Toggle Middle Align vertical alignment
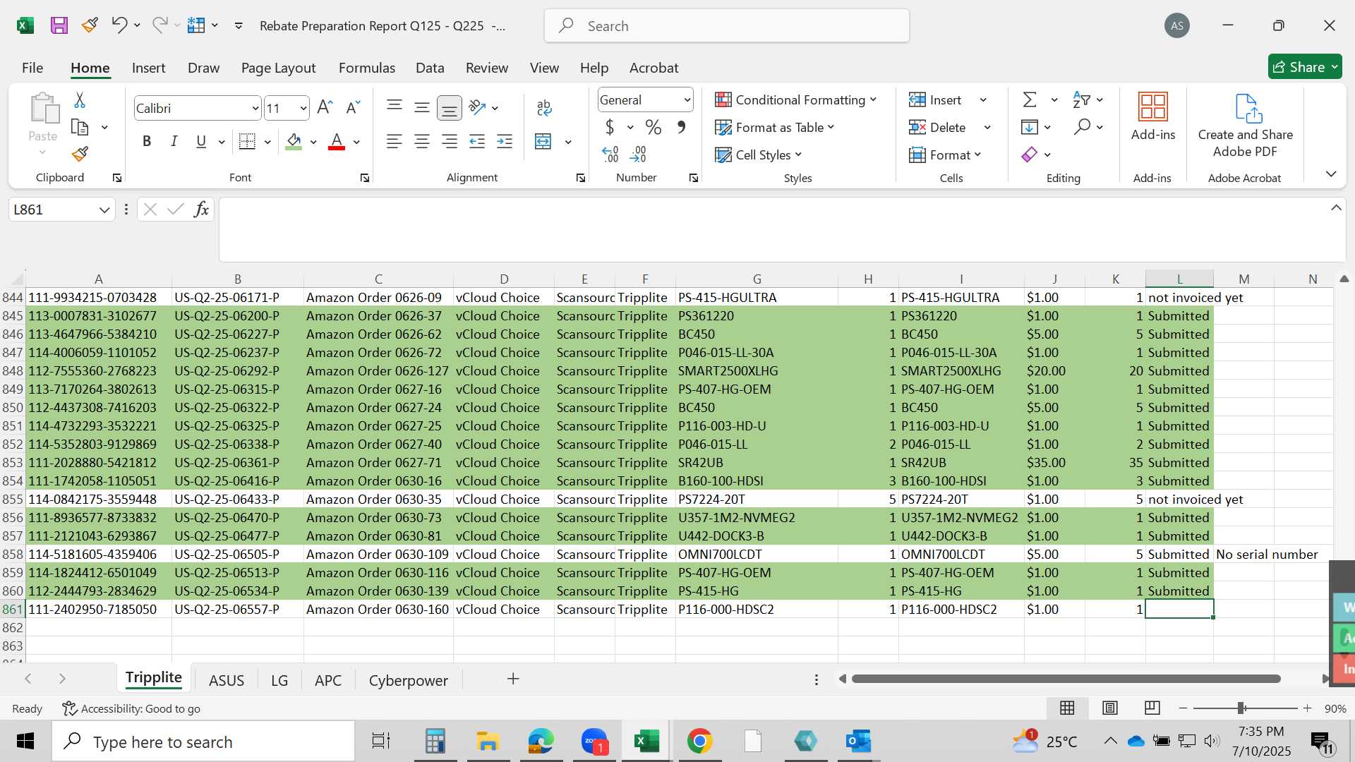The width and height of the screenshot is (1355, 762). tap(422, 107)
